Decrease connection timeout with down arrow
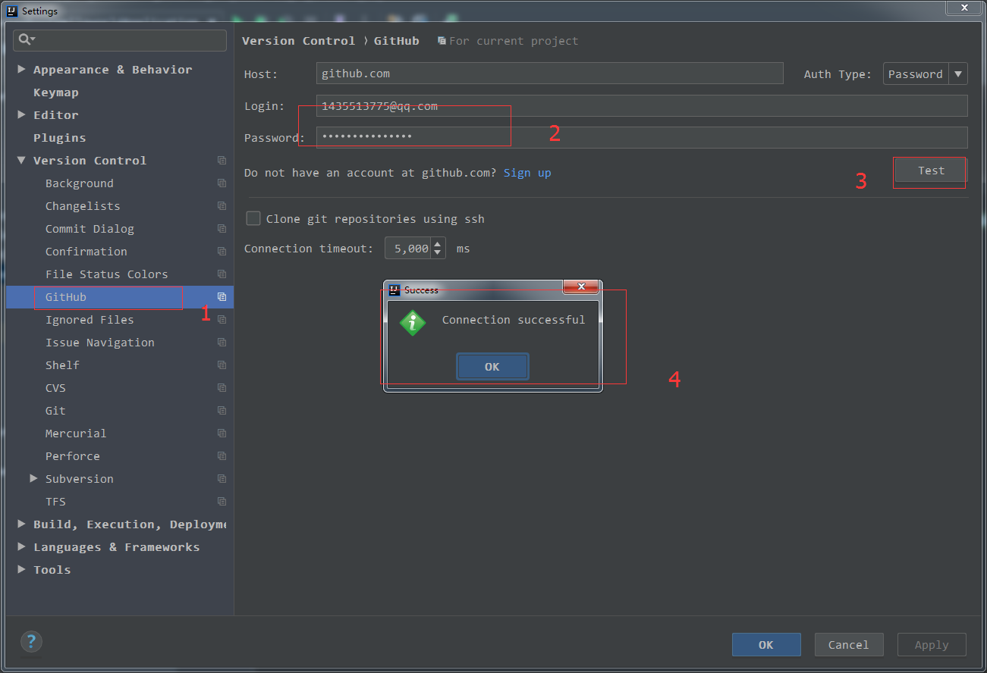This screenshot has width=987, height=673. tap(438, 253)
